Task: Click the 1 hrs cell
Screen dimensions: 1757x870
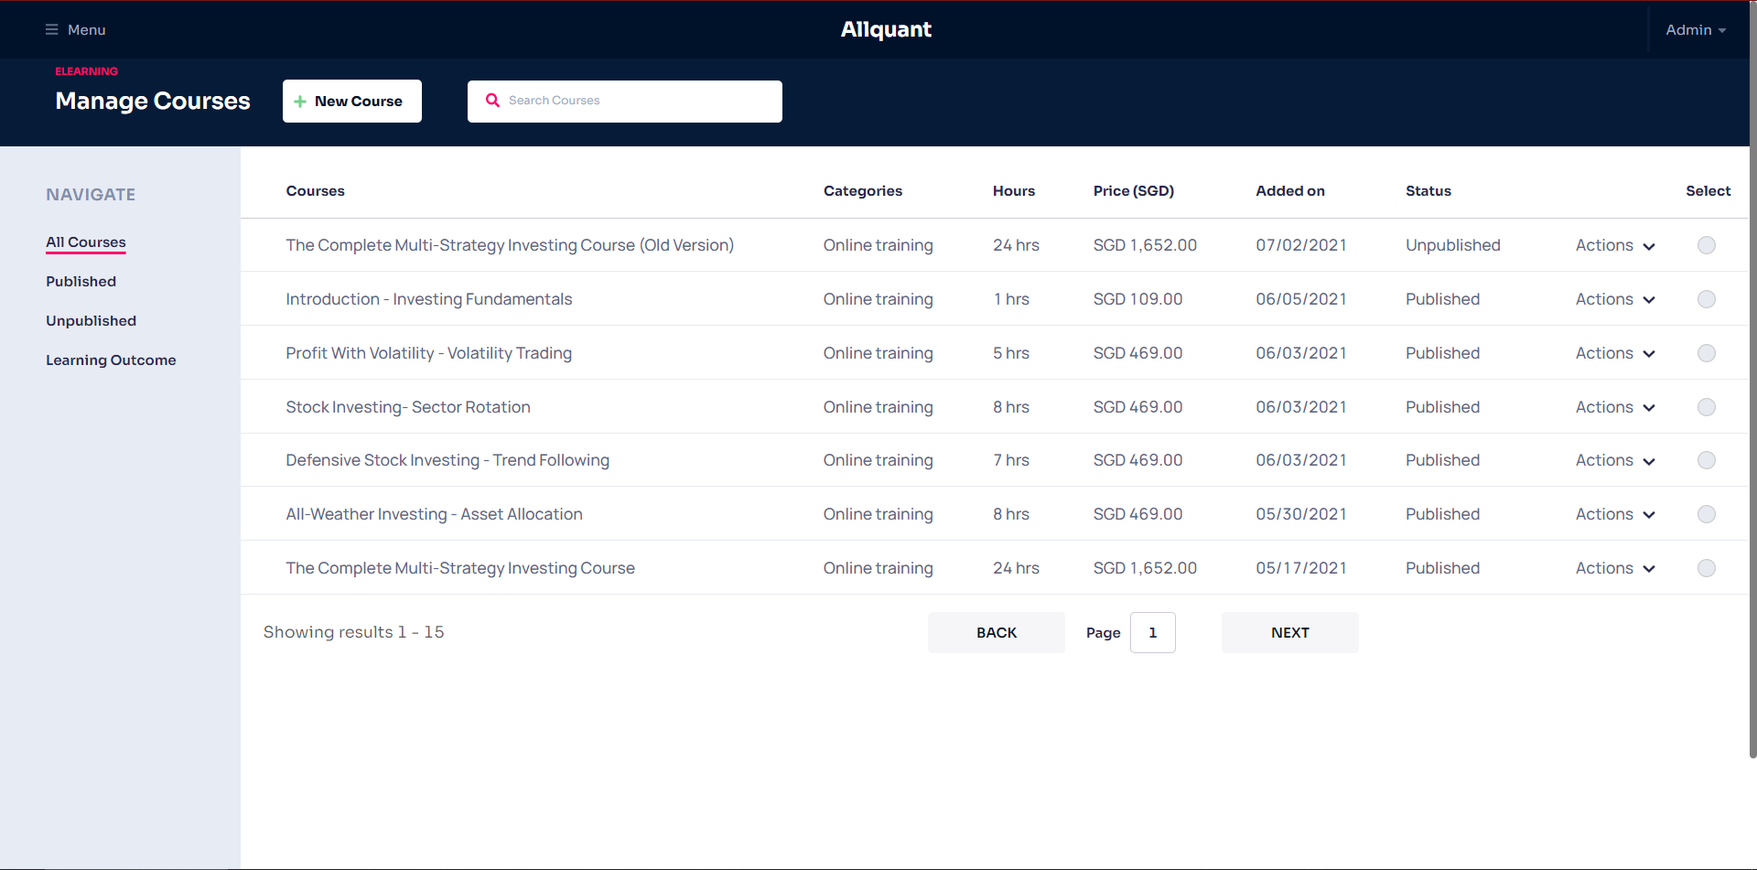Action: [x=1011, y=299]
